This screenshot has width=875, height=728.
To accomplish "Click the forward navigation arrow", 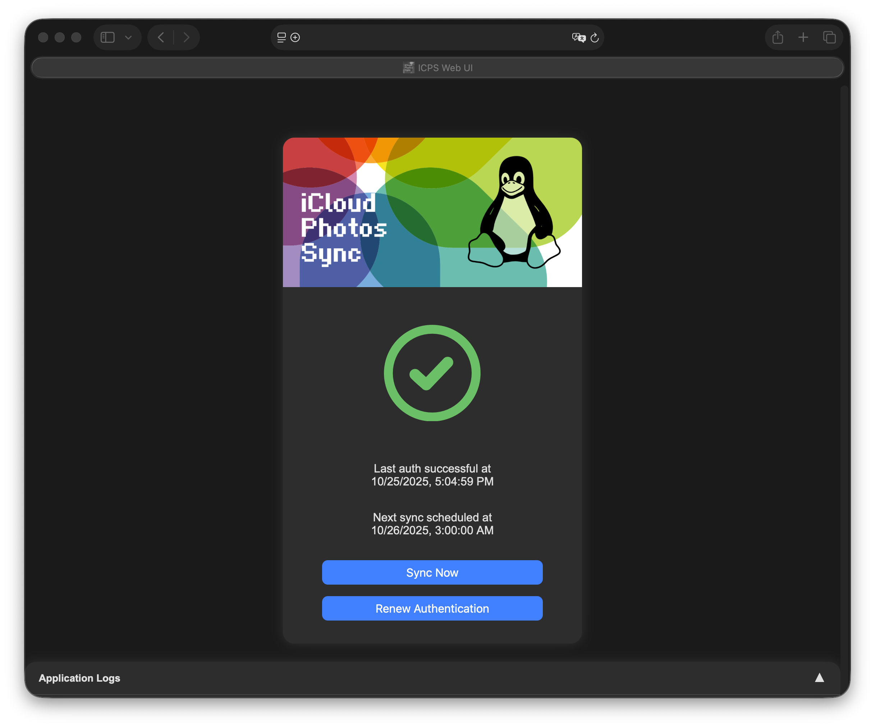I will 186,37.
